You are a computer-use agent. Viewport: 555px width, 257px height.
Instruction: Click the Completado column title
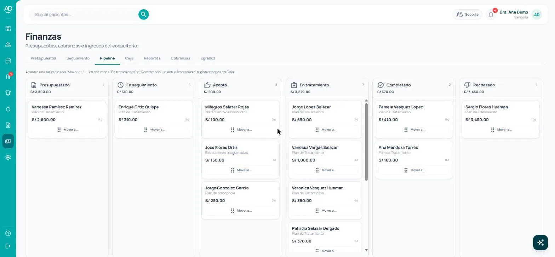pyautogui.click(x=399, y=85)
